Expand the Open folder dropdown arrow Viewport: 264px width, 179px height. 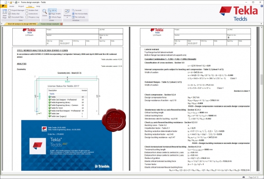(14, 2)
